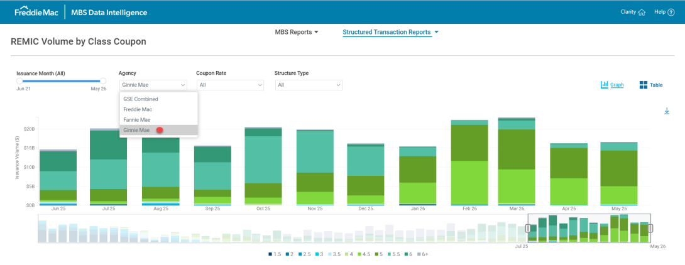
Task: Click the Feb 26 bar in the chart
Action: tap(469, 163)
